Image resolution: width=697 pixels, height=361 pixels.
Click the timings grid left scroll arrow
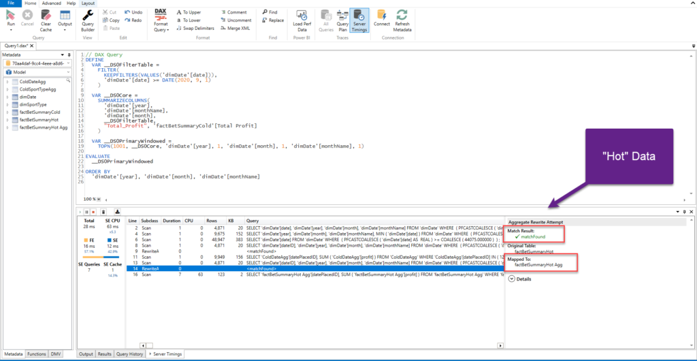click(143, 345)
